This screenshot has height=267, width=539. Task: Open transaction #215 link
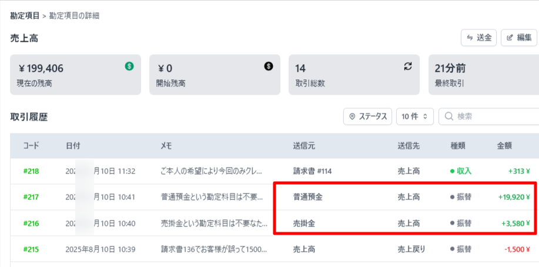click(x=31, y=249)
